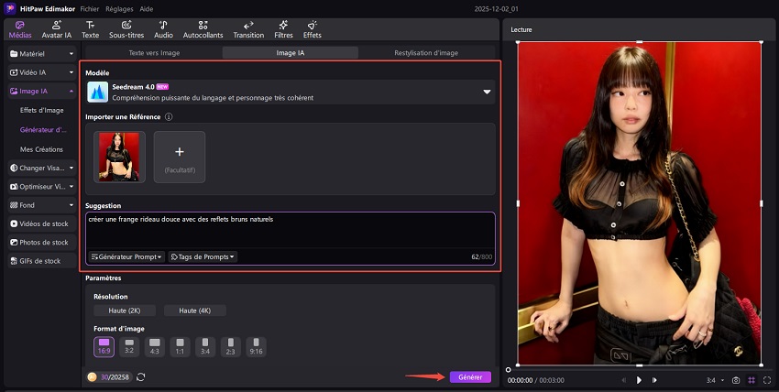Open the Avatar IA tool
This screenshot has height=392, width=779.
[56, 28]
